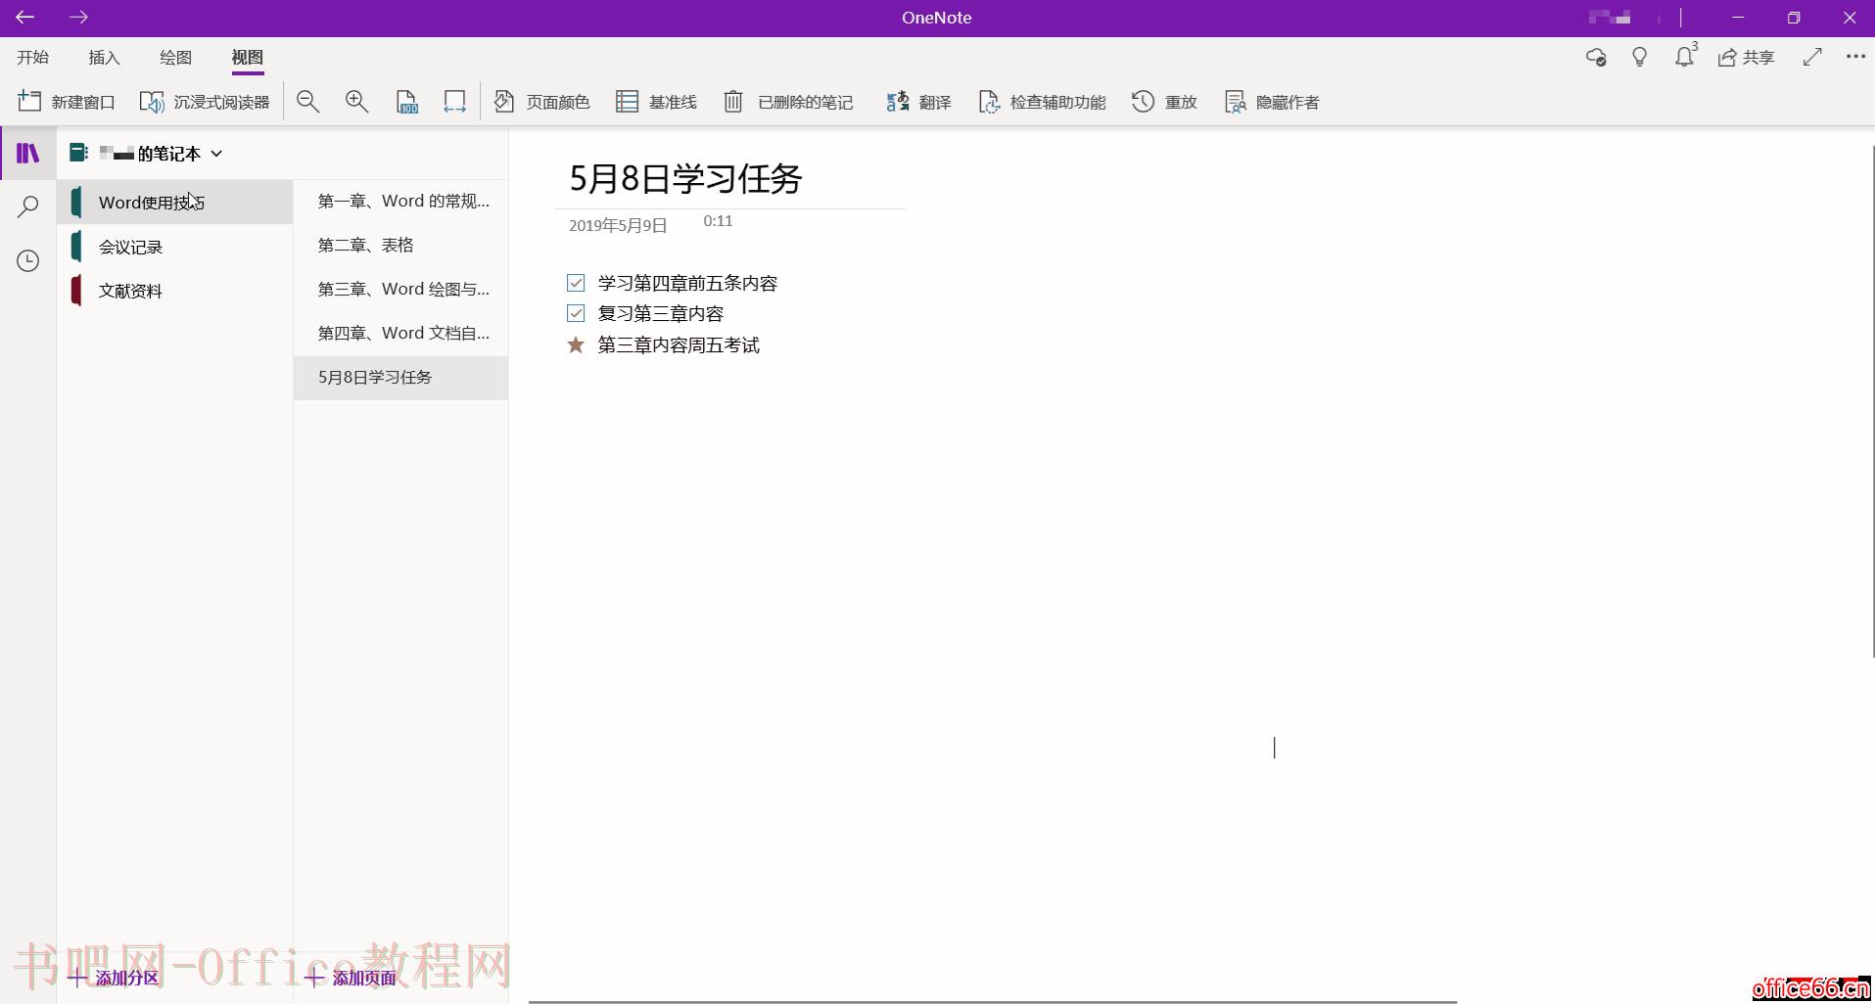Open the notebooks navigation icon in sidebar

pyautogui.click(x=27, y=154)
